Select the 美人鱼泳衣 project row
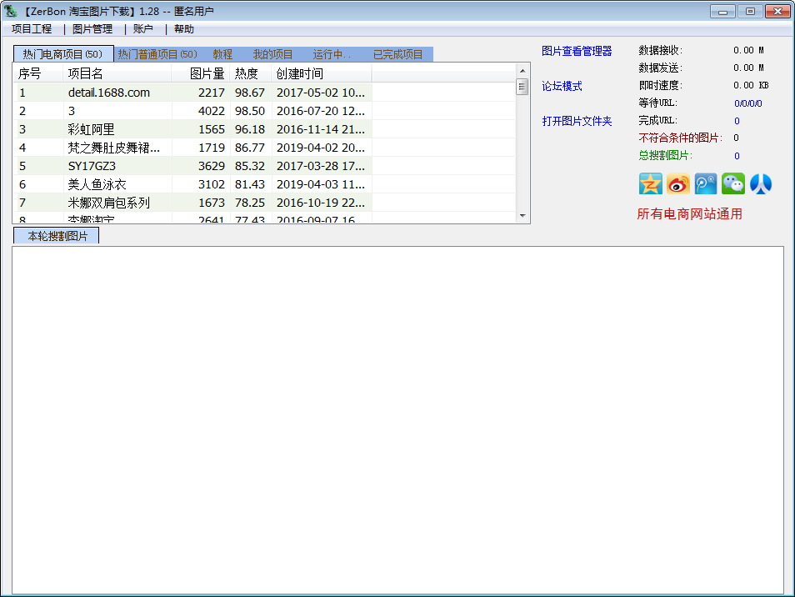 [192, 183]
